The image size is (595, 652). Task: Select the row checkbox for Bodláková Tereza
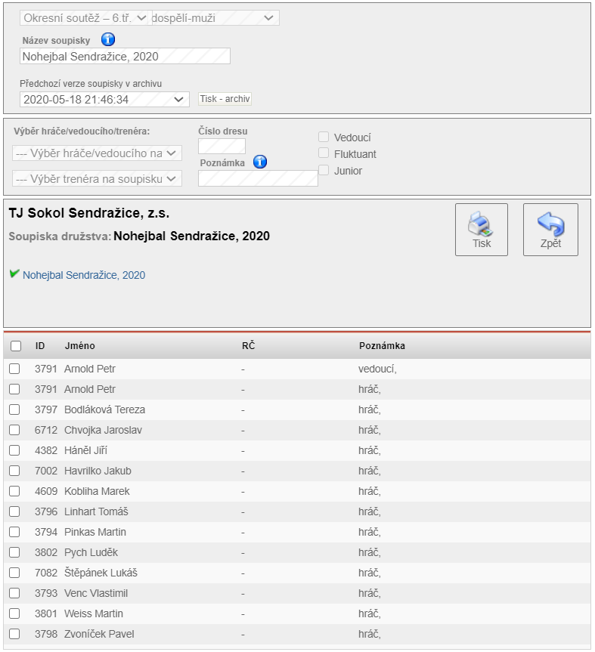pos(14,409)
